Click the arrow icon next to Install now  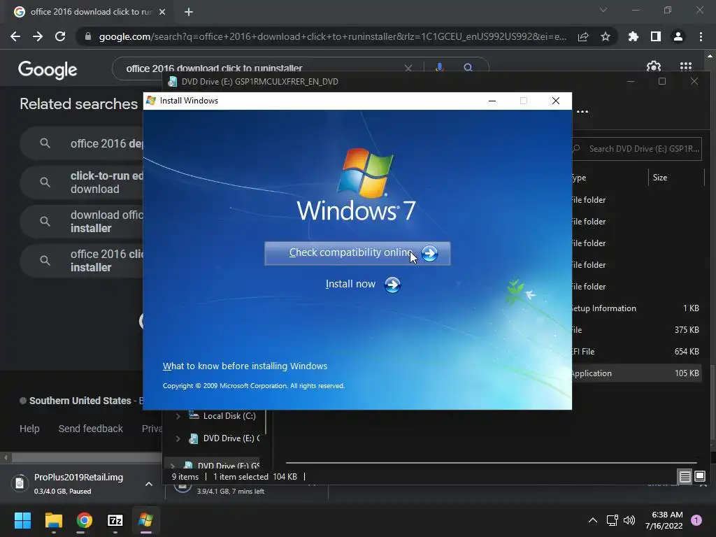[392, 285]
